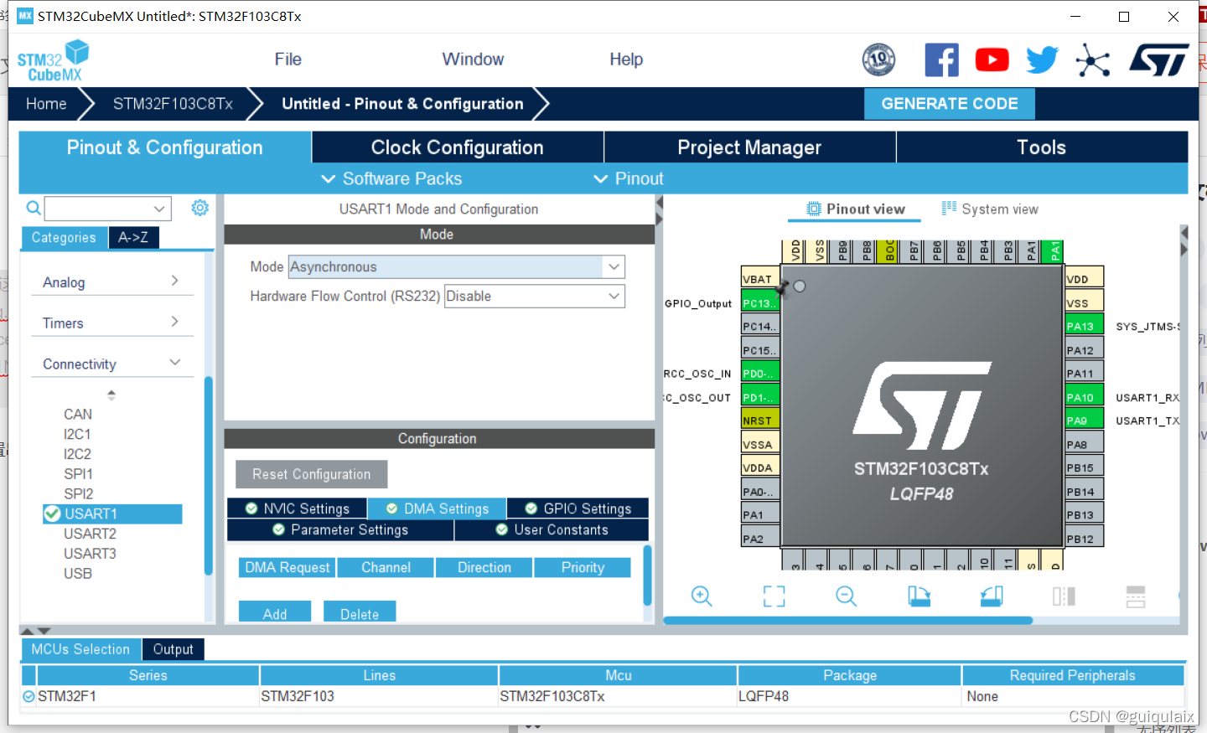
Task: Click the ST community network icon
Action: tap(1093, 60)
